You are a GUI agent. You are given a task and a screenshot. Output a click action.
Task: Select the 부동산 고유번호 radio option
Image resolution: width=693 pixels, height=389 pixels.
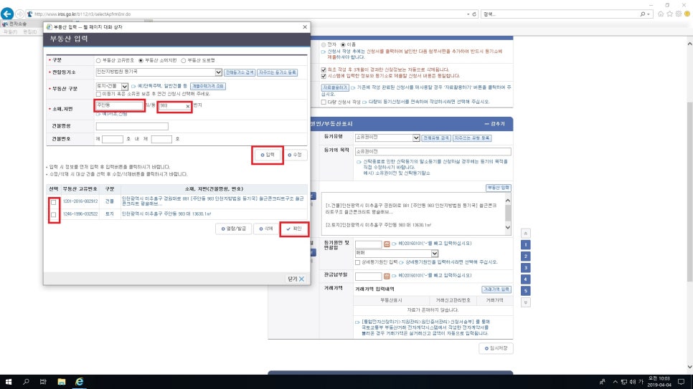(x=98, y=60)
